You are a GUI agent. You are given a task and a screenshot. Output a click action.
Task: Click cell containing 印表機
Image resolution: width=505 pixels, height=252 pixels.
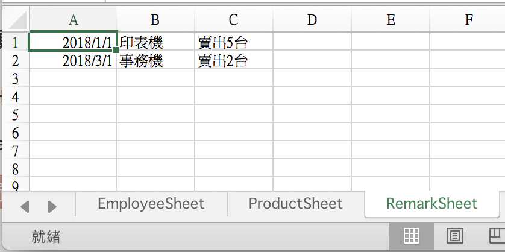[x=155, y=42]
